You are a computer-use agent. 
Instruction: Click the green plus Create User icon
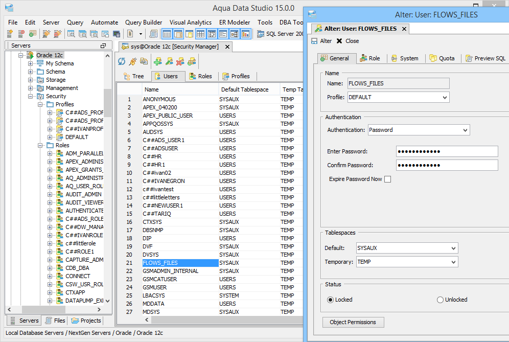point(158,61)
